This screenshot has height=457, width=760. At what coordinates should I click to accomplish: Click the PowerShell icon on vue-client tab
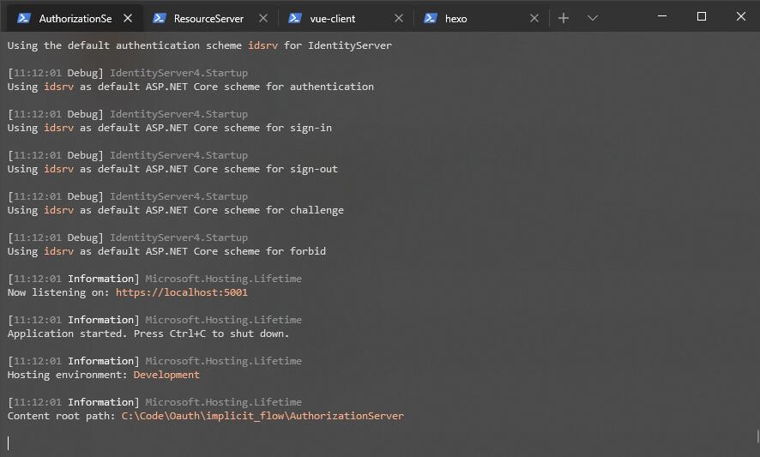[x=295, y=18]
